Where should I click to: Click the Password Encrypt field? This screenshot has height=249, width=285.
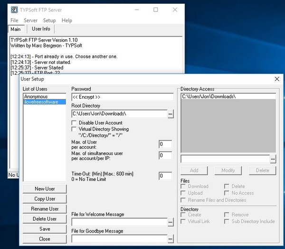pyautogui.click(x=122, y=97)
